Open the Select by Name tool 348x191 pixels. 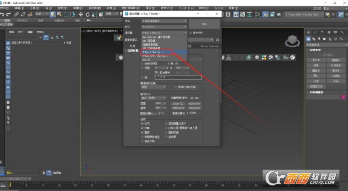pos(59,15)
